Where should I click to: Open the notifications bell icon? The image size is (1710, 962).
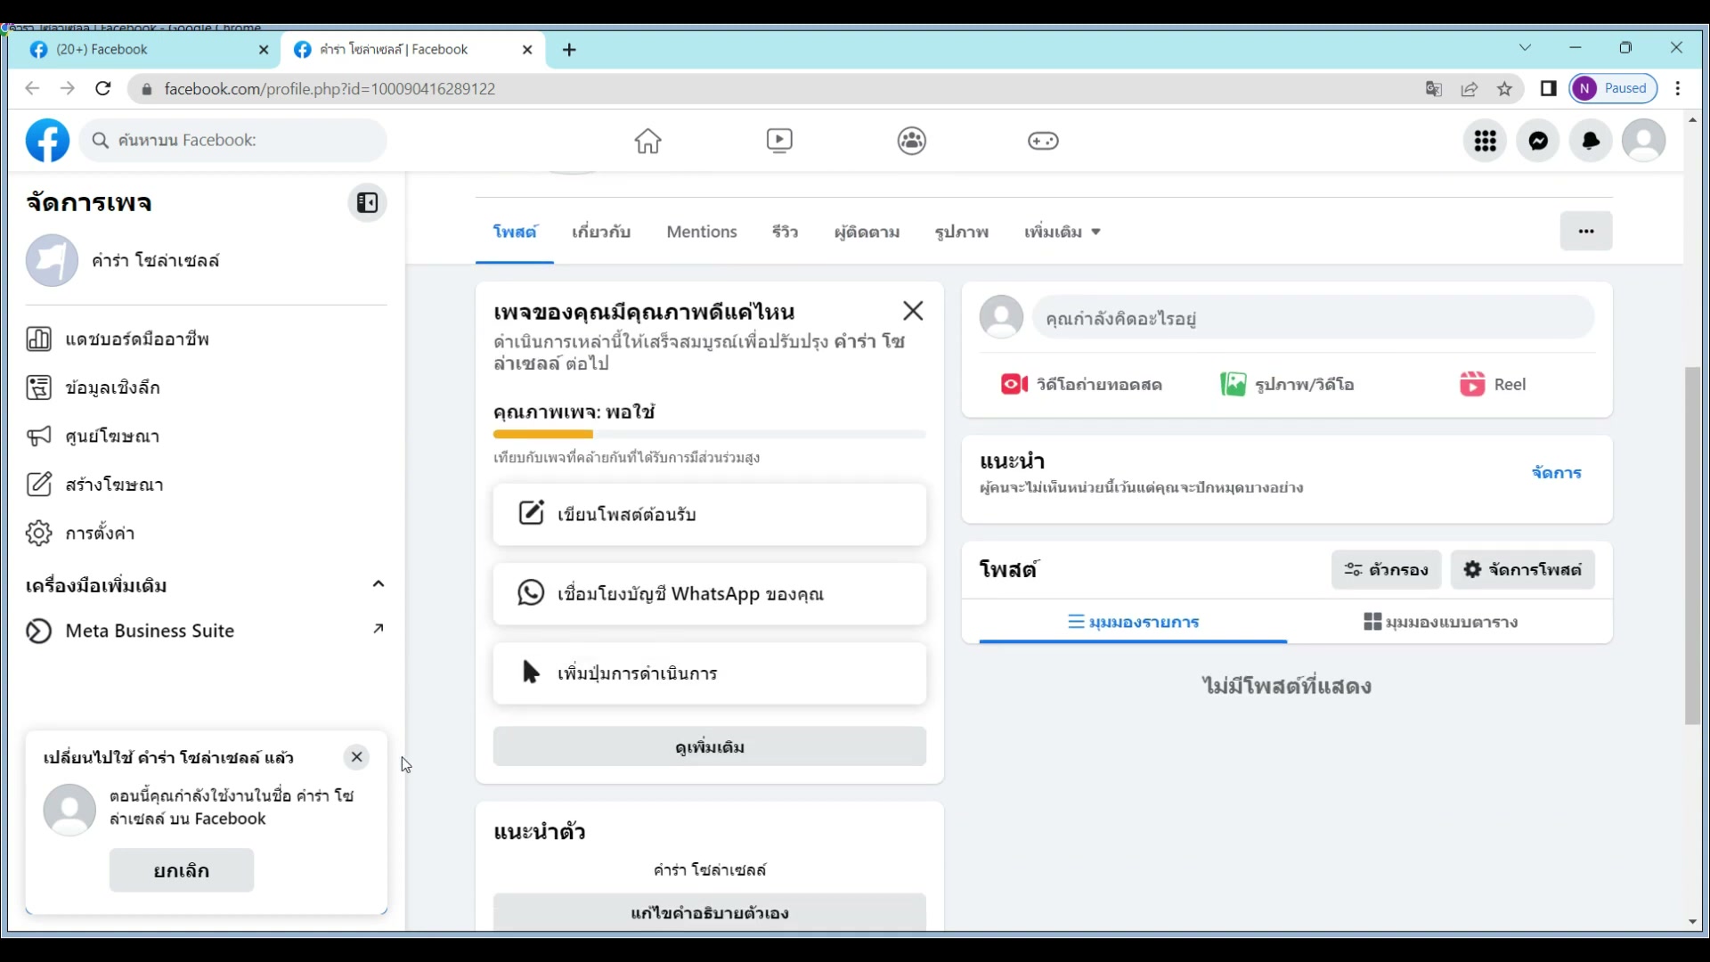[1591, 141]
